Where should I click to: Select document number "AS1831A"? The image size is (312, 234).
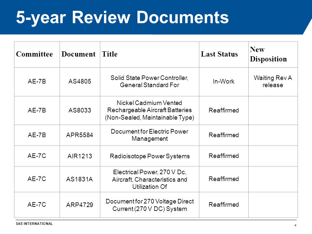[79, 179]
